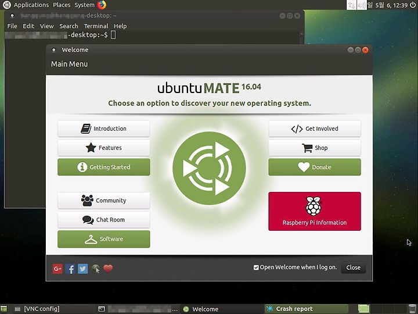The height and width of the screenshot is (314, 418).
Task: Click the terminal prompt input area
Action: click(x=113, y=35)
